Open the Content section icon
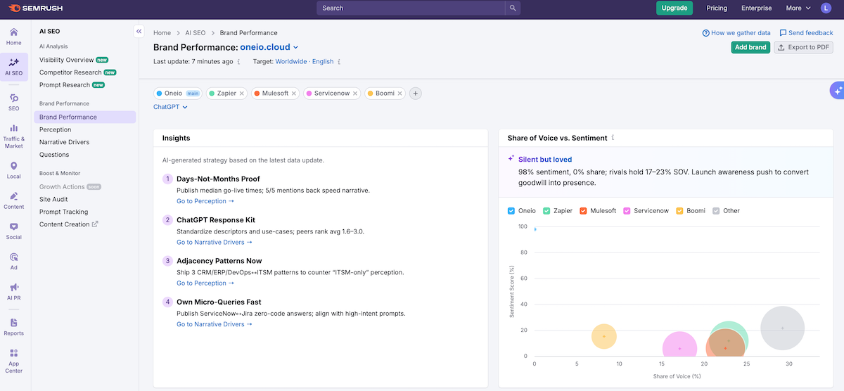 14,200
